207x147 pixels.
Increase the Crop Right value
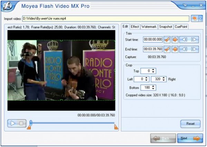point(164,78)
